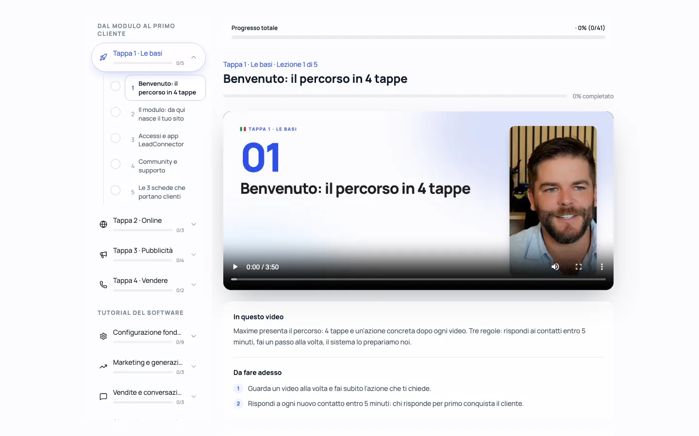Expand the Tappa 4 · Vendere chevron

pos(194,284)
